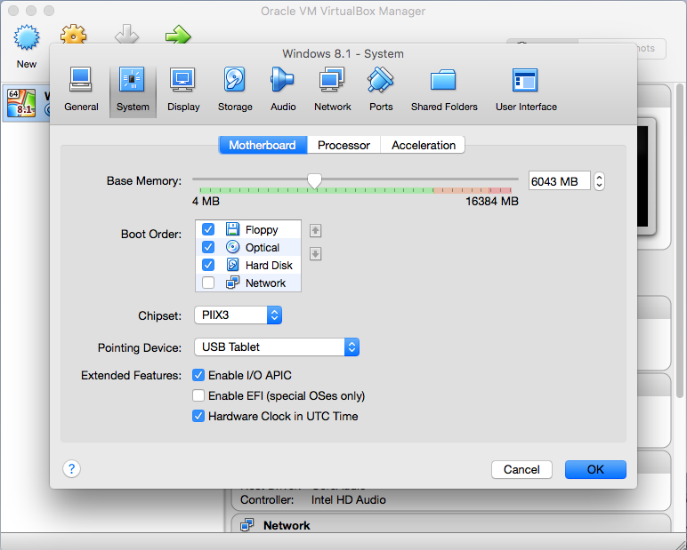Uncheck Hard Disk in boot order
Image resolution: width=687 pixels, height=550 pixels.
[x=208, y=265]
